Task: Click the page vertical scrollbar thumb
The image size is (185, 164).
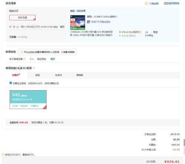Action: 184,142
